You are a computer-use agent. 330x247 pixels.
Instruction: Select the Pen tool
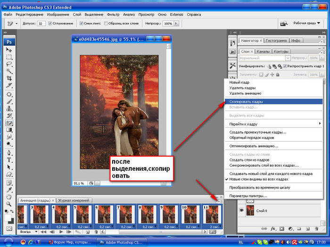(9, 153)
